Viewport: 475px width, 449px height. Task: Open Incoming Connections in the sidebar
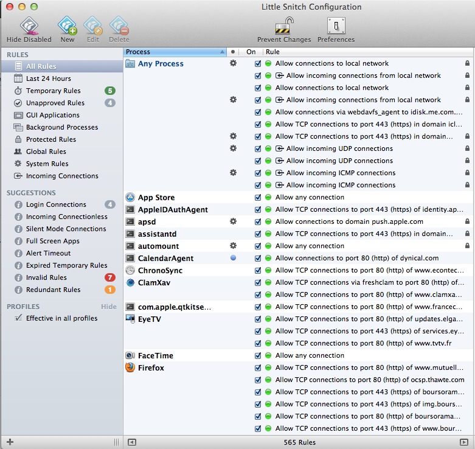(61, 176)
